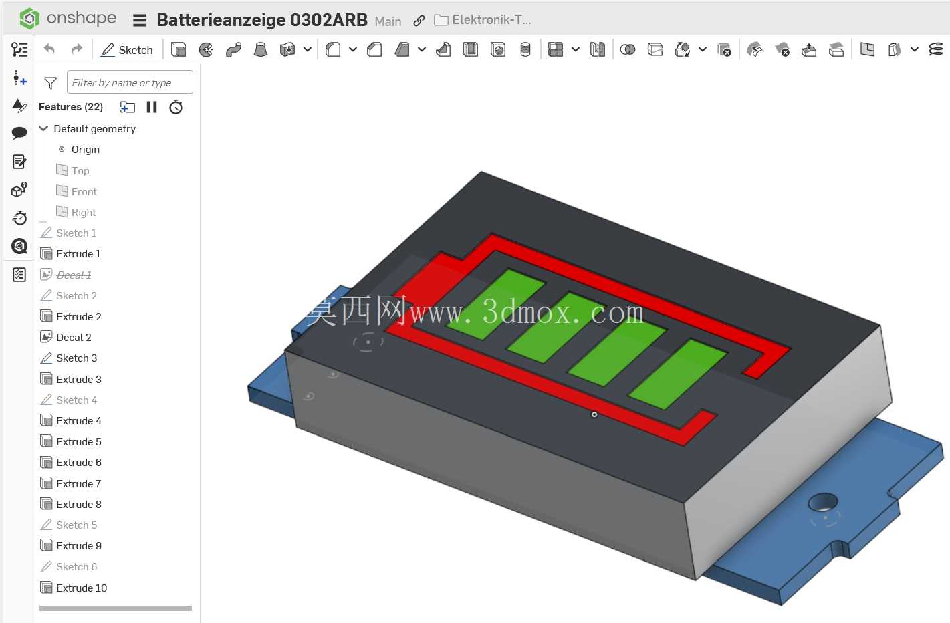Select the Replace face tool
Image resolution: width=950 pixels, height=623 pixels.
836,49
